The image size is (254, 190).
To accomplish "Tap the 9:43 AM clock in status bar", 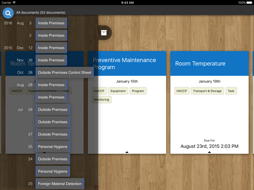I will coord(128,3).
